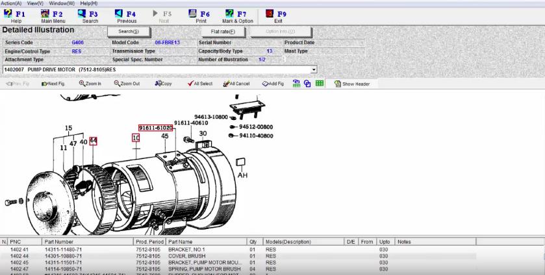
Task: Go back with Previous (F4)
Action: click(126, 16)
